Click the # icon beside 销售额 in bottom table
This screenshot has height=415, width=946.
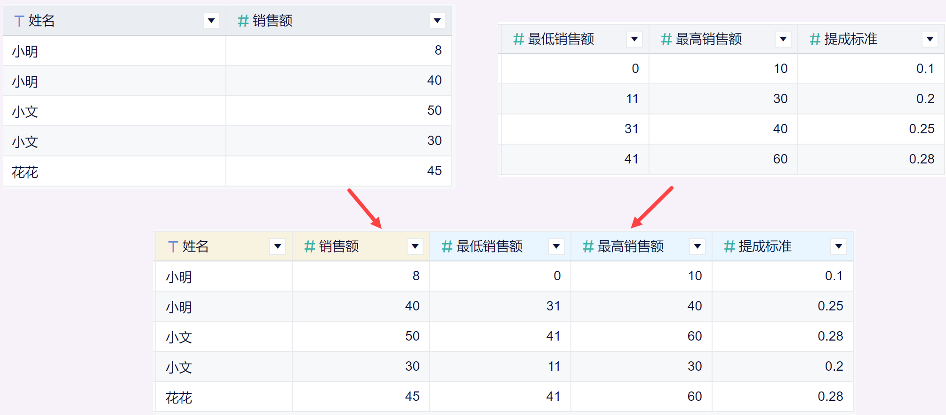click(309, 246)
